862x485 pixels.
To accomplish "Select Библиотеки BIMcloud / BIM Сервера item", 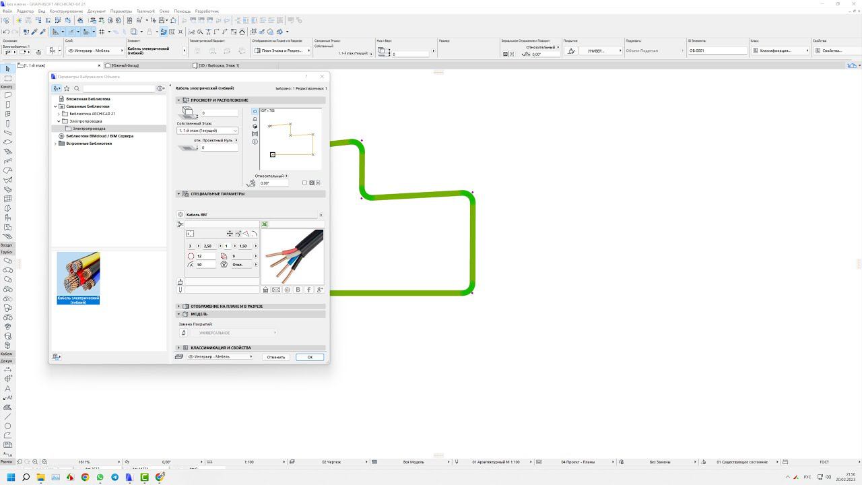I will [100, 136].
